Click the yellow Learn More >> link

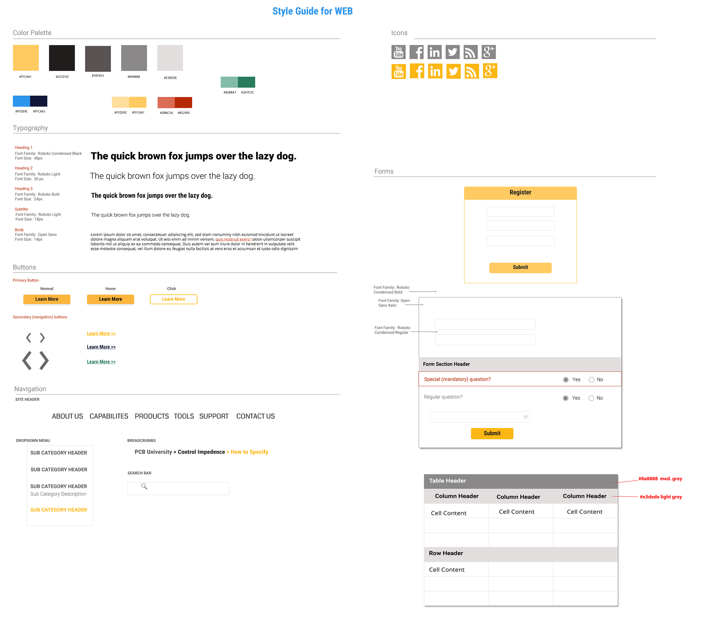[101, 333]
